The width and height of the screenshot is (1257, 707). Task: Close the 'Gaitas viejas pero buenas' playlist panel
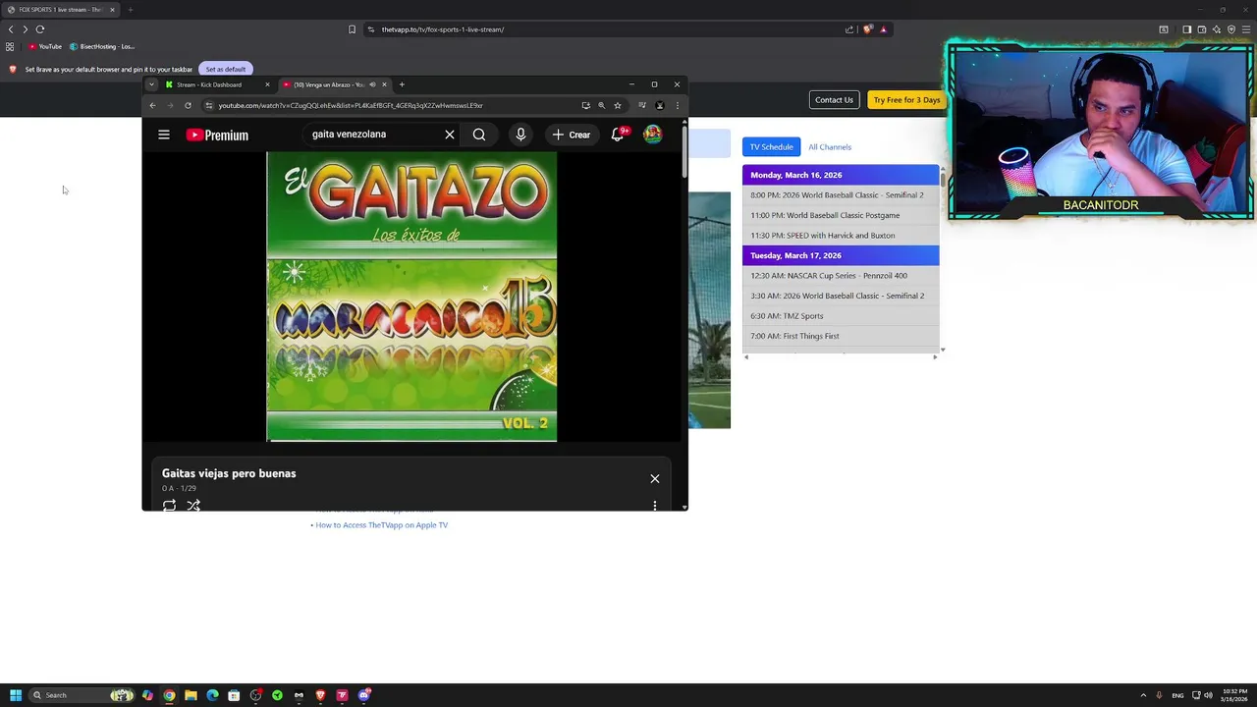pos(655,478)
